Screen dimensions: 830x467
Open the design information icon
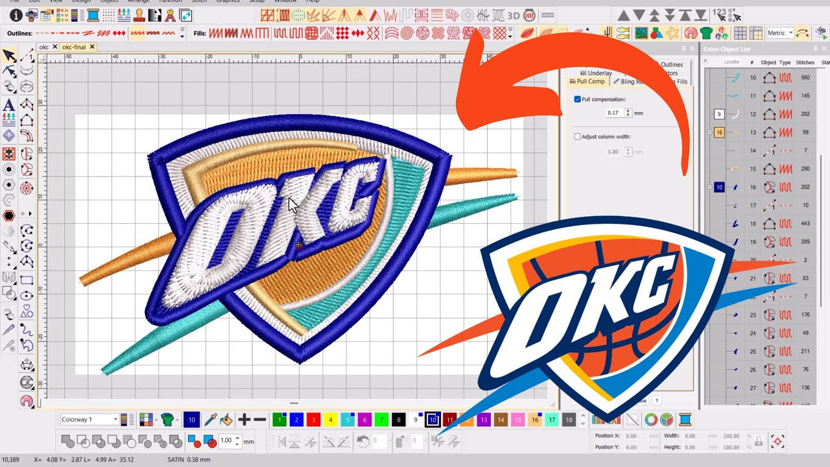pos(16,15)
